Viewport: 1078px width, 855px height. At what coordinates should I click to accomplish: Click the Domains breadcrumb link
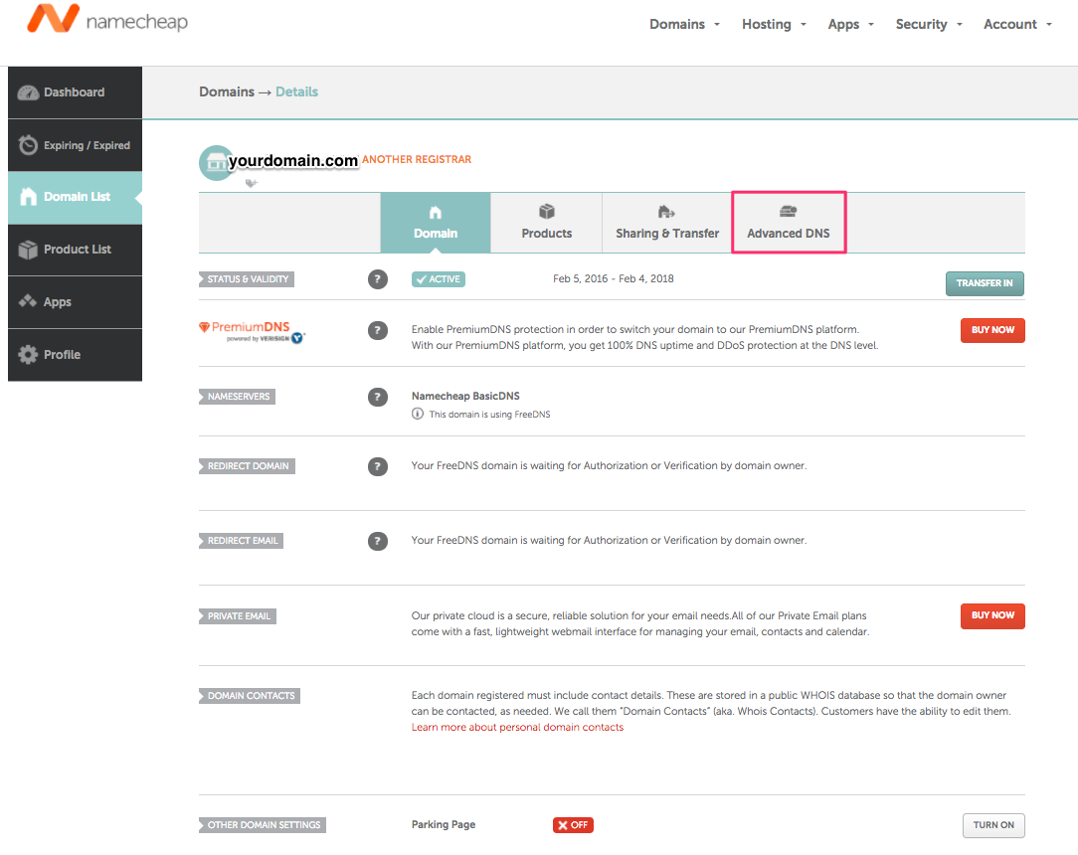tap(227, 92)
